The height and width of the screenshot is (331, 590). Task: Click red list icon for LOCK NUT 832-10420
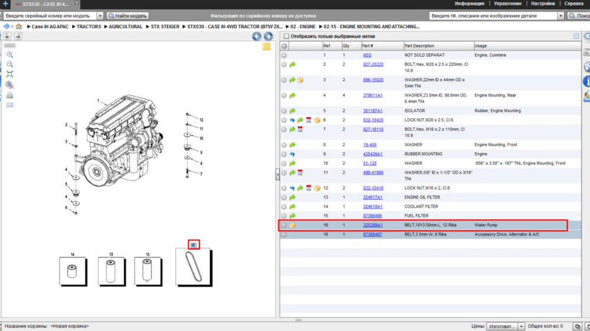(309, 120)
